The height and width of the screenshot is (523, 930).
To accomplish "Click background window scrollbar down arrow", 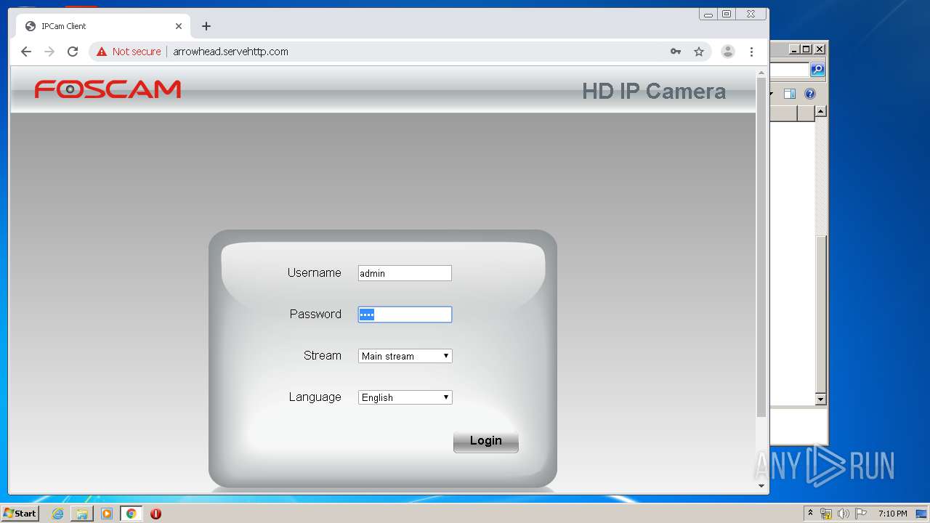I will 821,400.
